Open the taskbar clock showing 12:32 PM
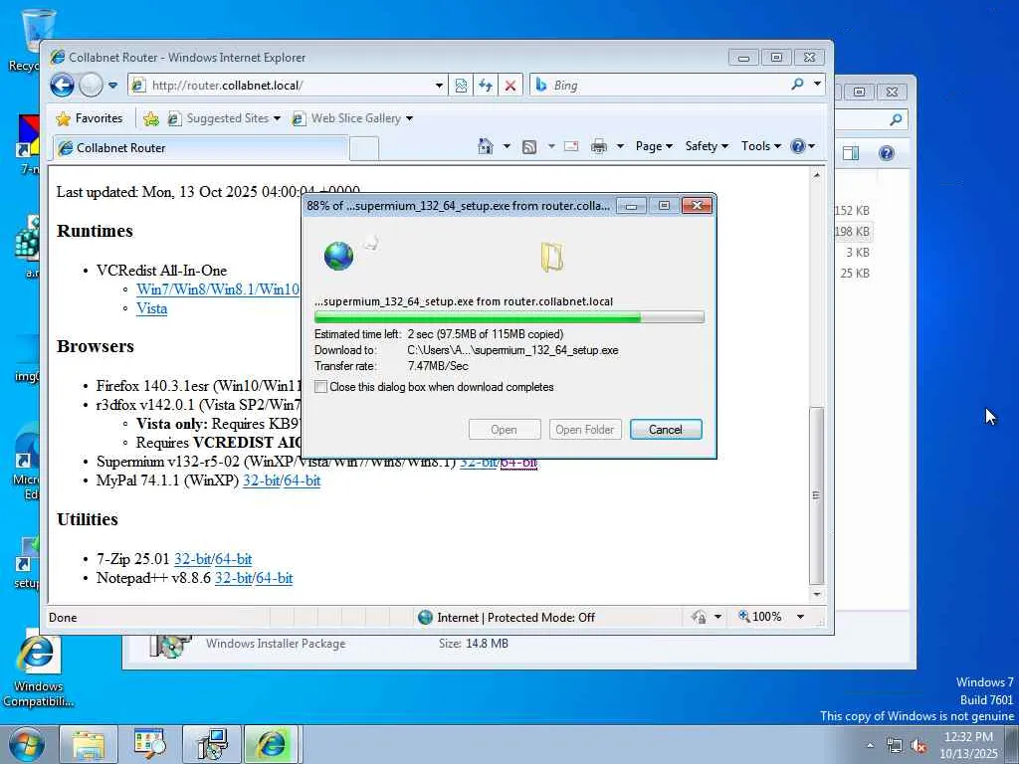Viewport: 1019px width, 764px height. (968, 745)
